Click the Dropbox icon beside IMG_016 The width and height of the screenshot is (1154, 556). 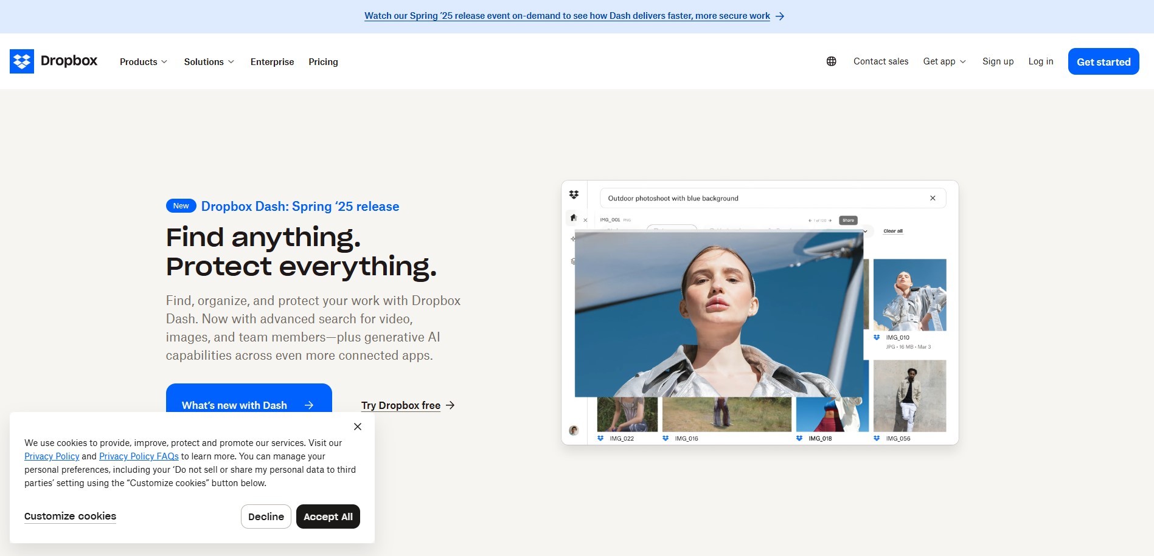click(x=666, y=438)
